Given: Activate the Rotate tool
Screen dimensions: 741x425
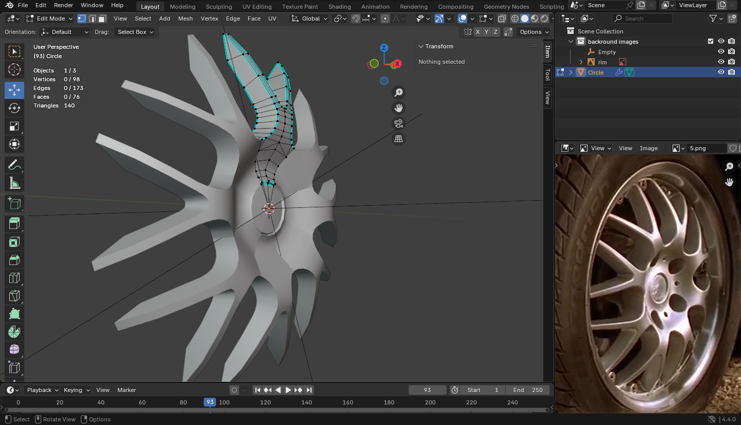Looking at the screenshot, I should point(14,108).
